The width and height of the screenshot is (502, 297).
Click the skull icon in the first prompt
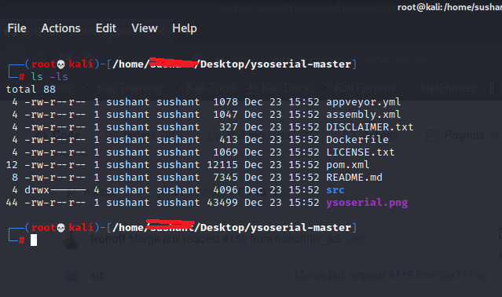tap(60, 64)
